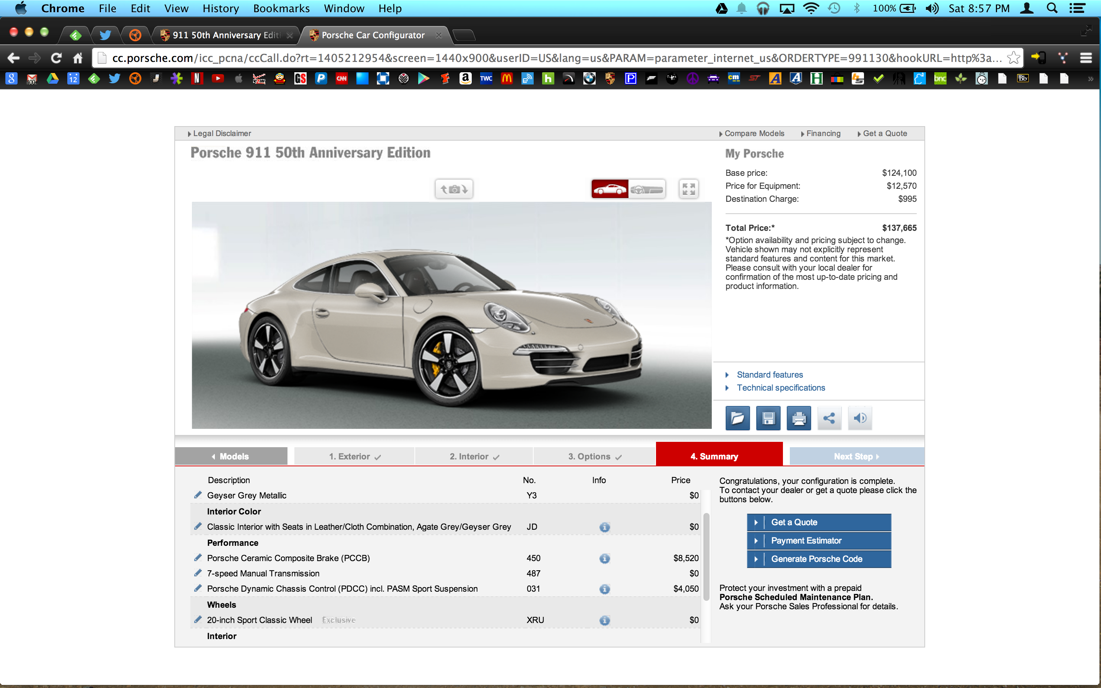Share the configuration

(829, 418)
